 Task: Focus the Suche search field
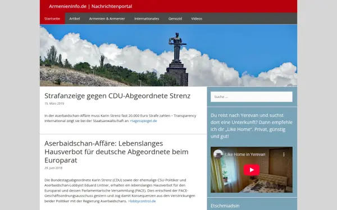(x=252, y=97)
